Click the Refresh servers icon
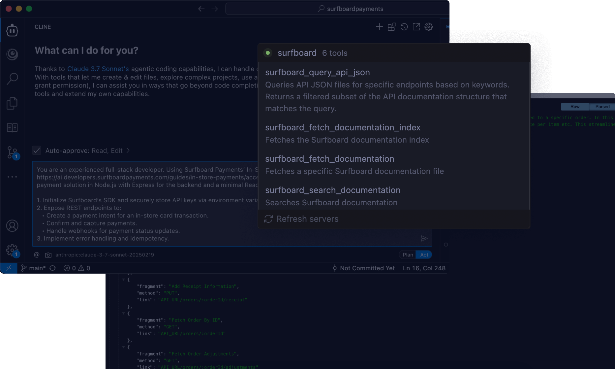The width and height of the screenshot is (615, 371). coord(268,219)
